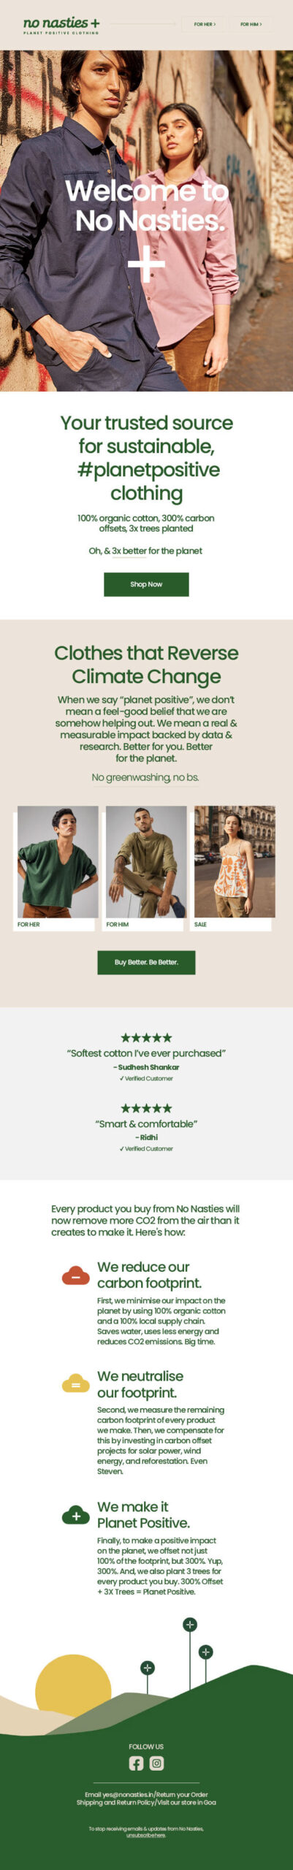
Task: Click the green plus cloud icon
Action: (x=76, y=1515)
